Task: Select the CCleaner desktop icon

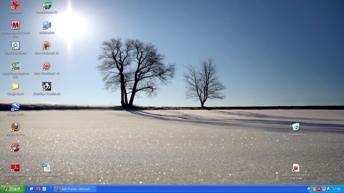Action: [15, 148]
